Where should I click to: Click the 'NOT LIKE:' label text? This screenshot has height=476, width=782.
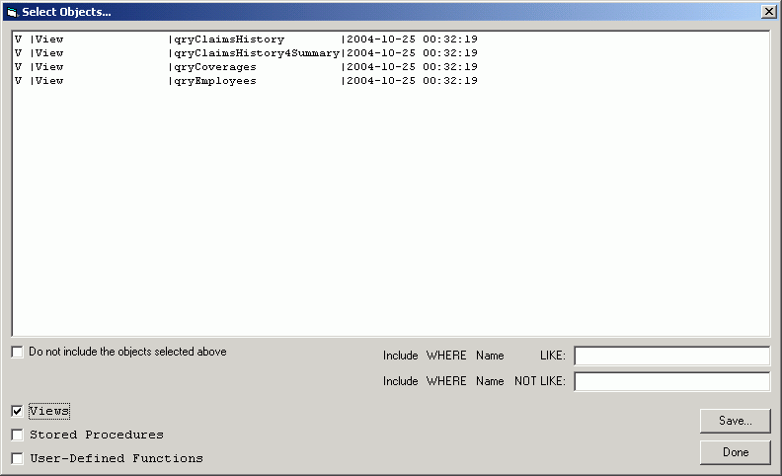point(539,381)
